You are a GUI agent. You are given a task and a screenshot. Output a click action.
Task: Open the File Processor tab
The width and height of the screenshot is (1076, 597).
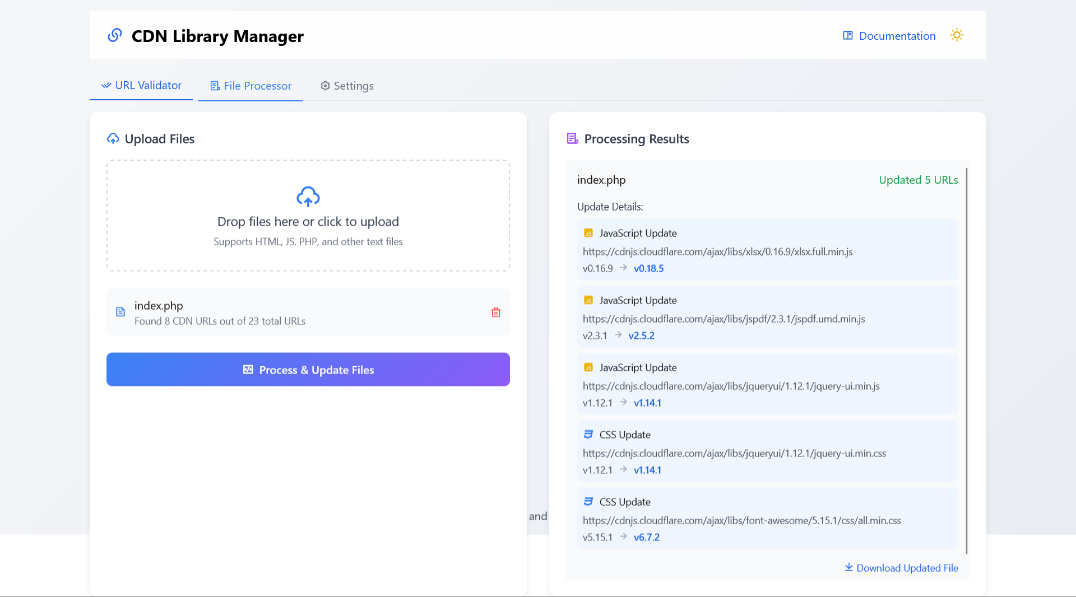coord(251,86)
